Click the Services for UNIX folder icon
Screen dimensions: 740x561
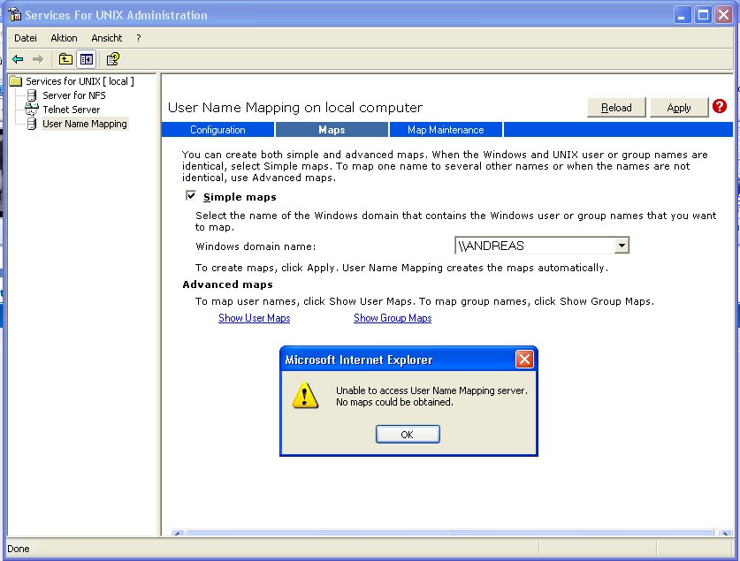(16, 81)
